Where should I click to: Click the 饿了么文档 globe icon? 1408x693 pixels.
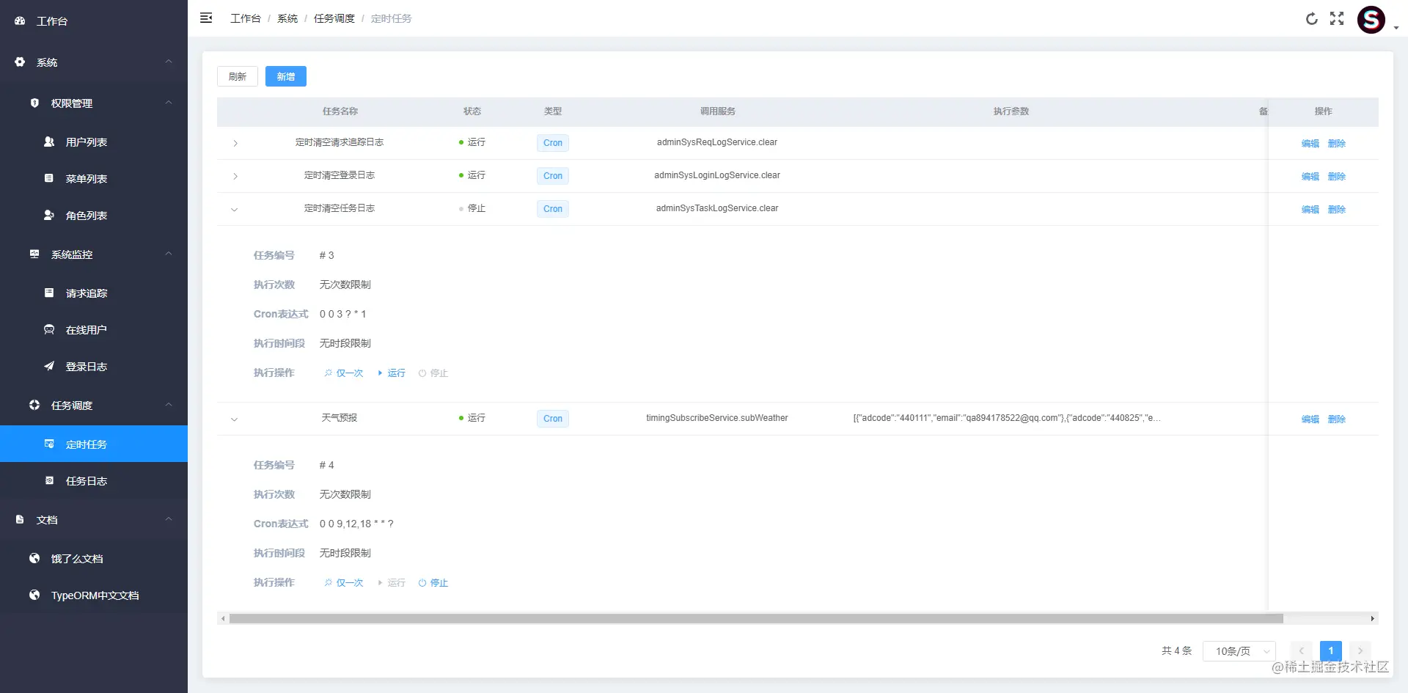[x=34, y=558]
